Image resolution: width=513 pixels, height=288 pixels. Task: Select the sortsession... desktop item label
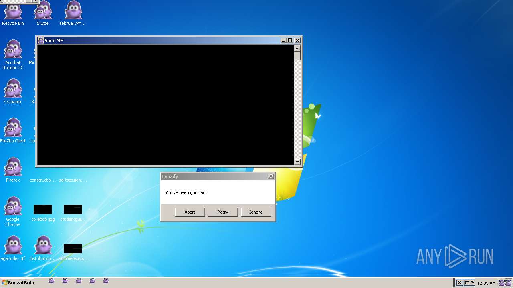(73, 180)
